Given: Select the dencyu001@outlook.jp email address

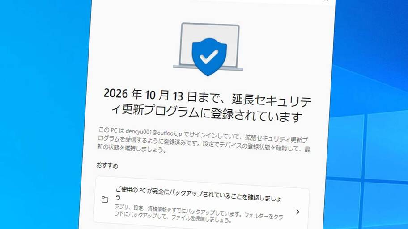Looking at the screenshot, I should click(x=154, y=133).
